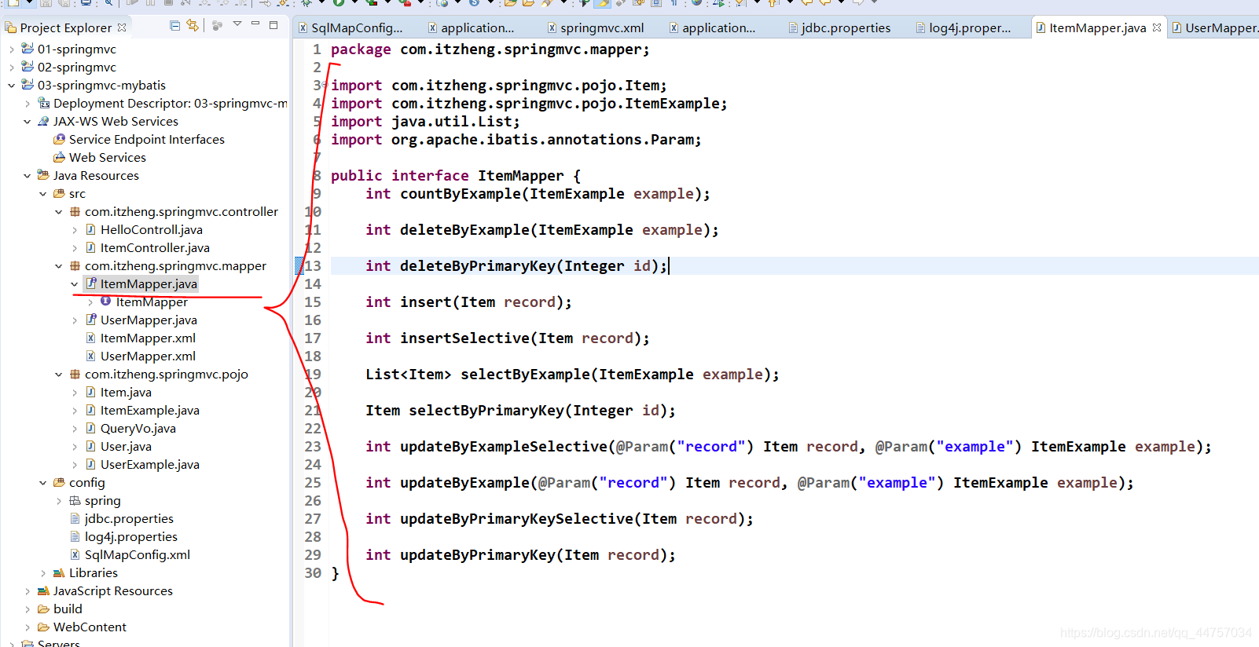Click the ItemExample.java file icon
This screenshot has width=1259, height=647.
[x=90, y=410]
